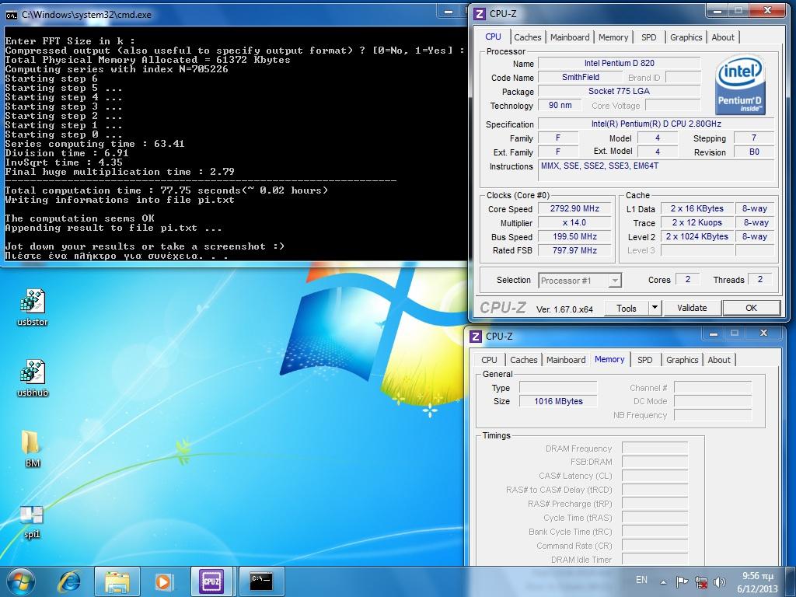
Task: Switch to CPU-Z taskbar button
Action: pos(211,581)
